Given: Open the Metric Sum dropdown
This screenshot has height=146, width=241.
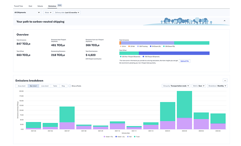Looking at the screenshot, I should point(199,86).
